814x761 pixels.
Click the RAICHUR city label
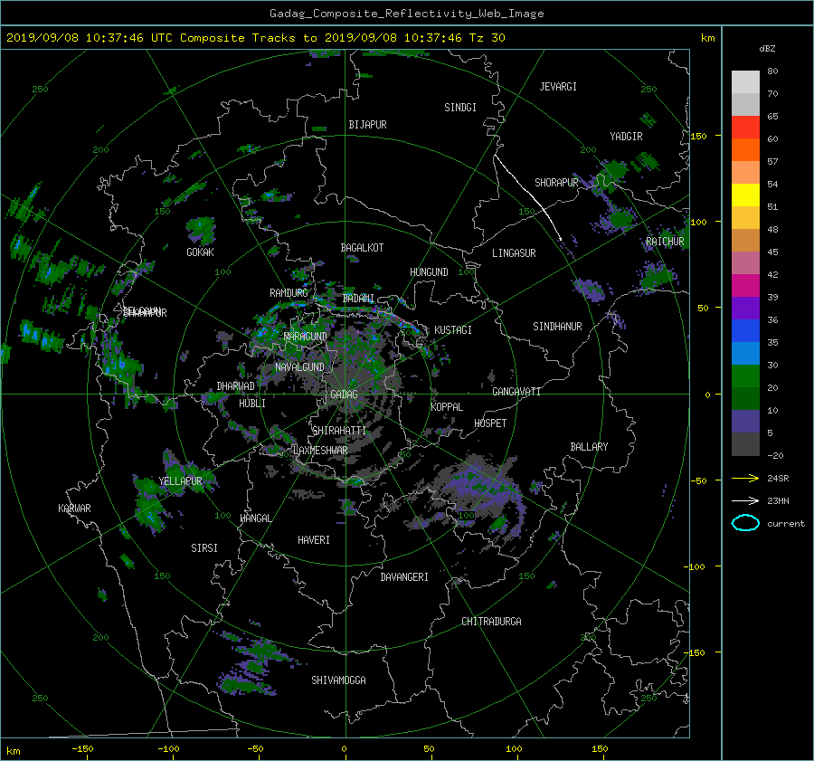(x=665, y=242)
